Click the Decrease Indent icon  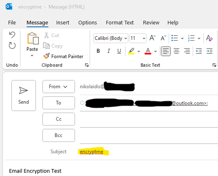click(x=199, y=51)
